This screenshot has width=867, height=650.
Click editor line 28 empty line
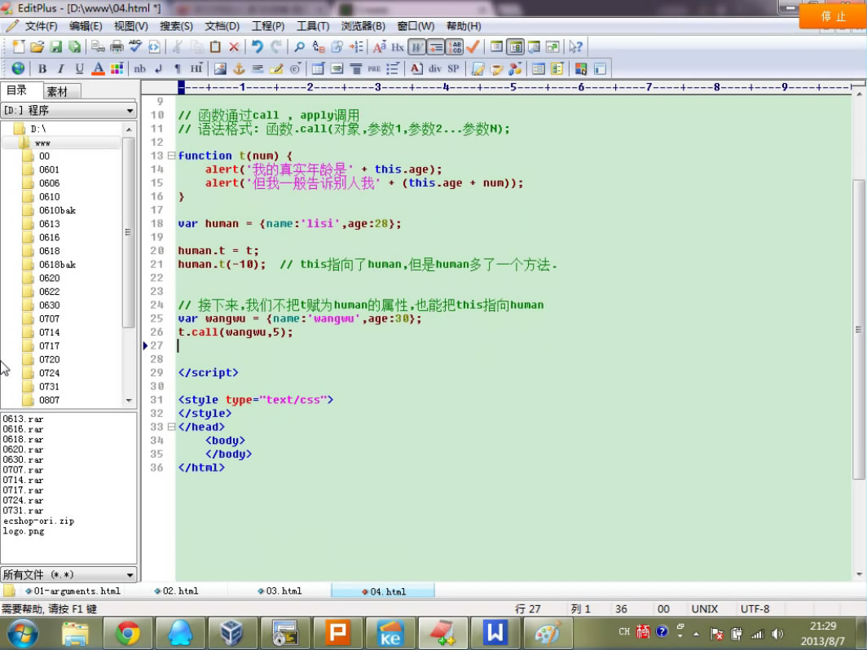[513, 359]
